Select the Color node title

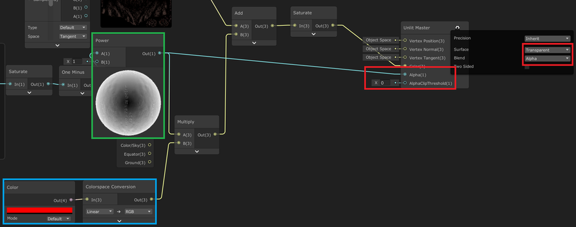13,187
